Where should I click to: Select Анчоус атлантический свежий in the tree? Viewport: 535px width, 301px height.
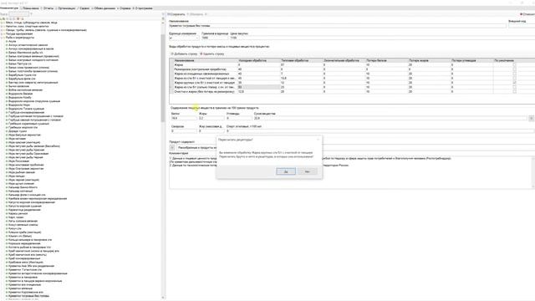pos(28,45)
